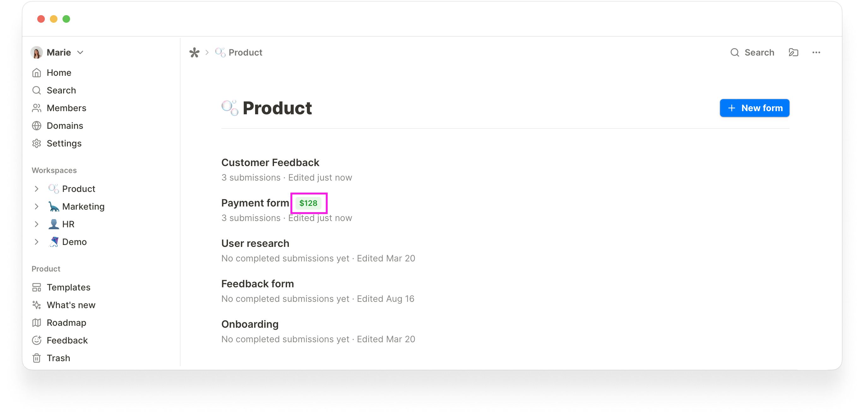The height and width of the screenshot is (418, 864).
Task: Open the Customer Feedback form
Action: (x=270, y=163)
